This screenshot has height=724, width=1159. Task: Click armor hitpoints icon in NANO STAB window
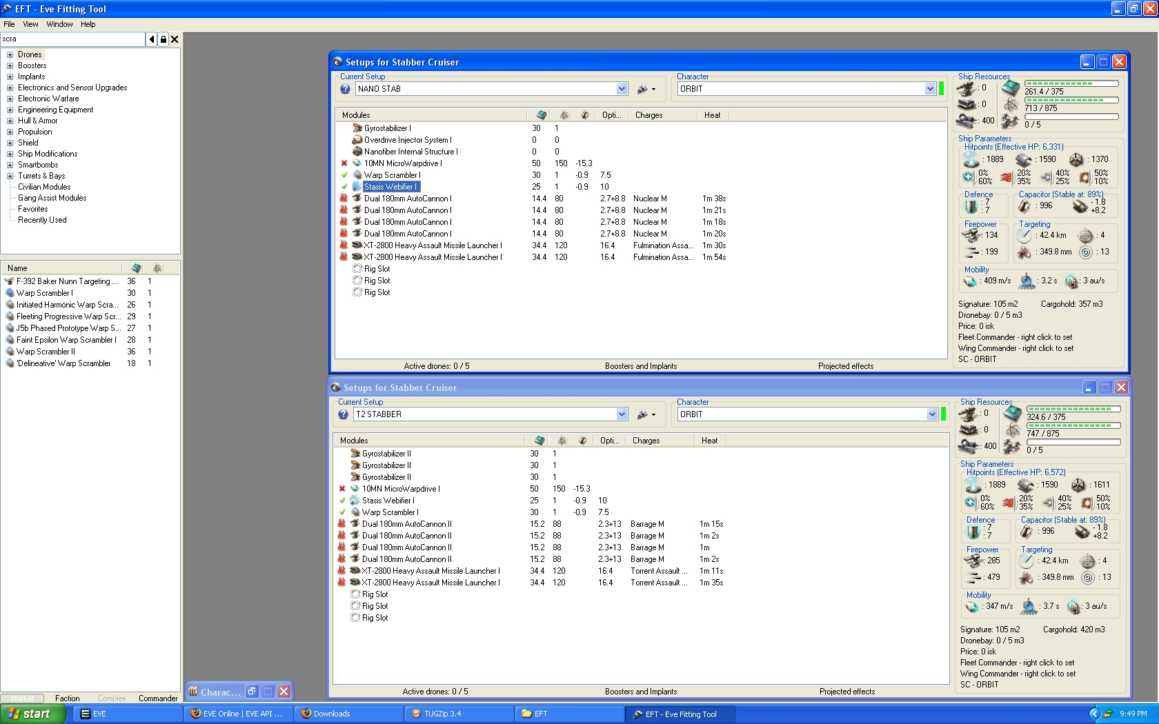coord(1024,159)
